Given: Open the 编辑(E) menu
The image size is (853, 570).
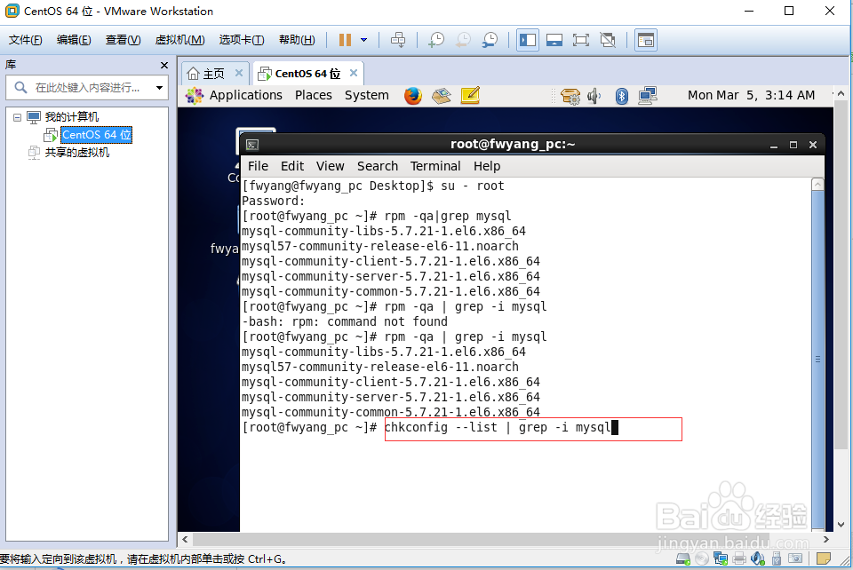Looking at the screenshot, I should [x=74, y=40].
